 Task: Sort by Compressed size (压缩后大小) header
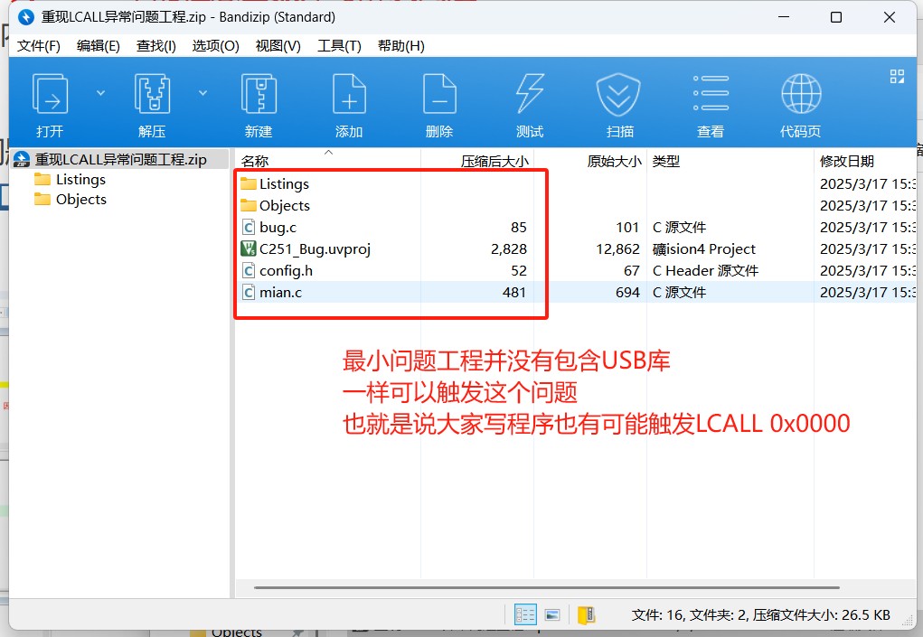pyautogui.click(x=477, y=161)
